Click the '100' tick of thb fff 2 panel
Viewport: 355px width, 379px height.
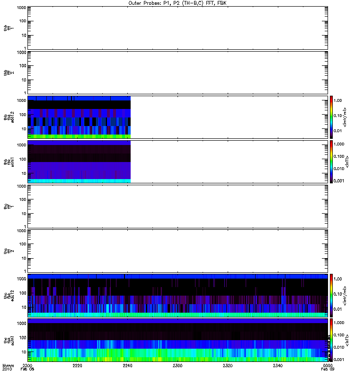pos(23,66)
